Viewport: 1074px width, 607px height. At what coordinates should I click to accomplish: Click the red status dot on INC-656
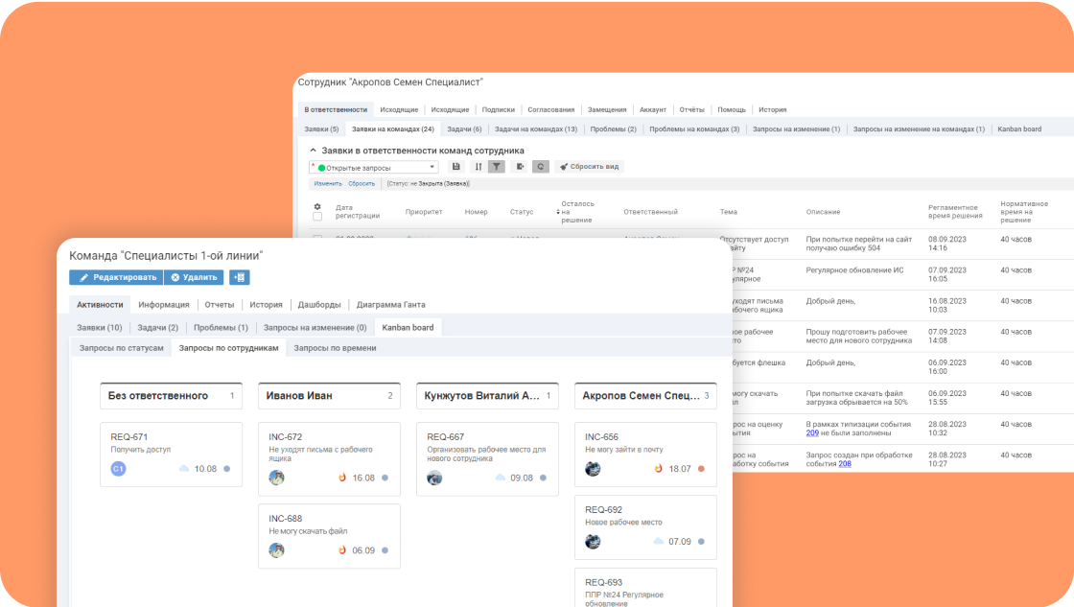coord(701,469)
